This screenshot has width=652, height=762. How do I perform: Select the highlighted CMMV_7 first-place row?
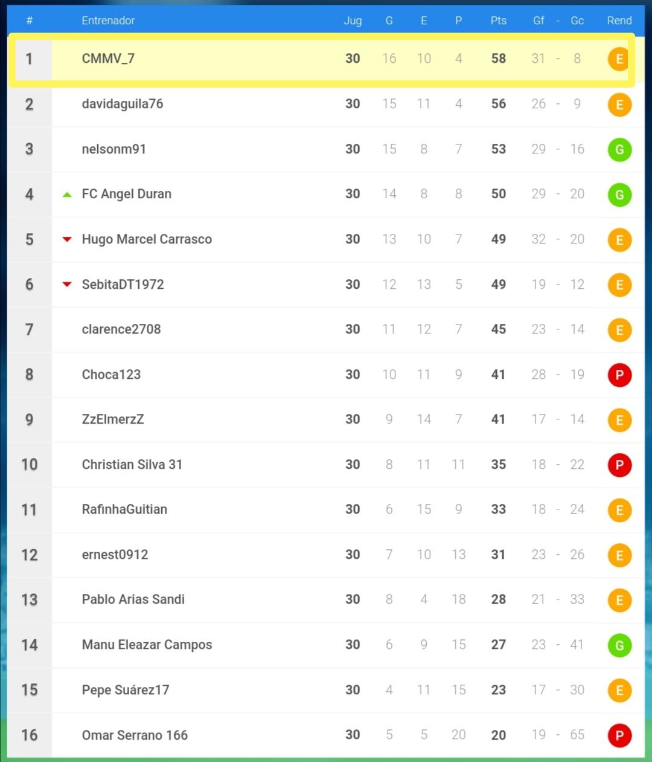(321, 59)
